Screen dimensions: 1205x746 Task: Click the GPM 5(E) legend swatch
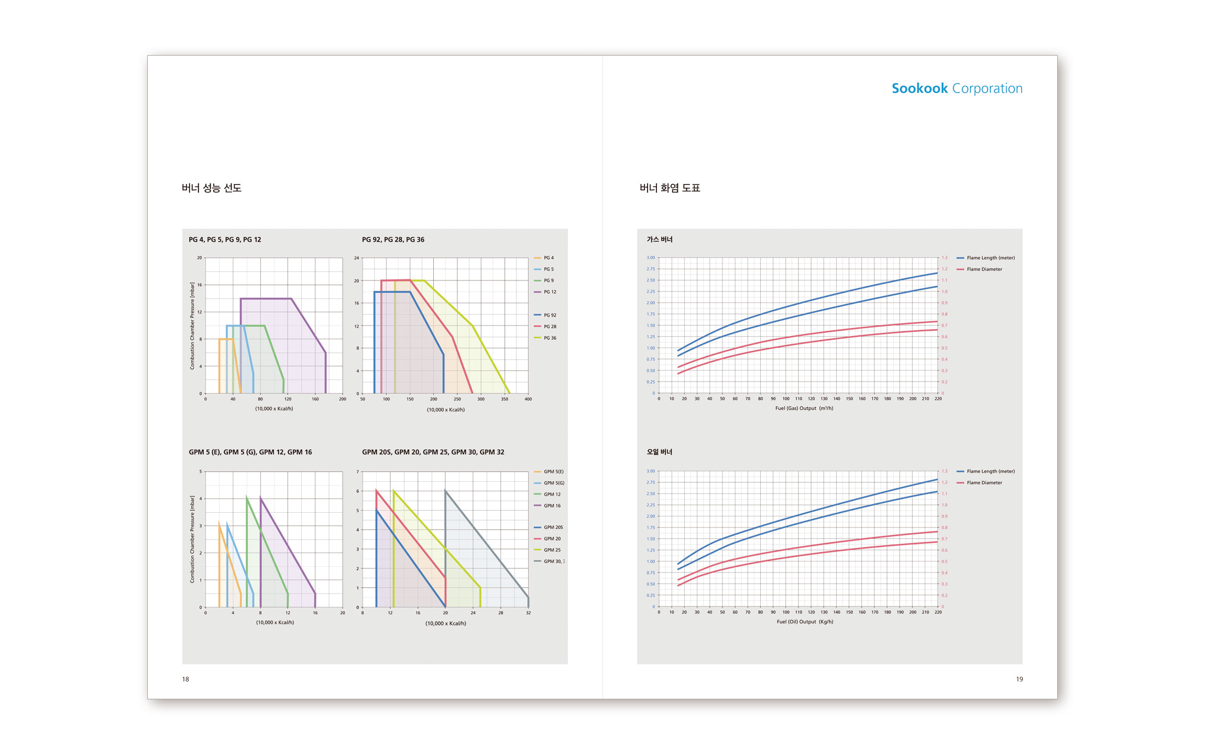(x=537, y=472)
